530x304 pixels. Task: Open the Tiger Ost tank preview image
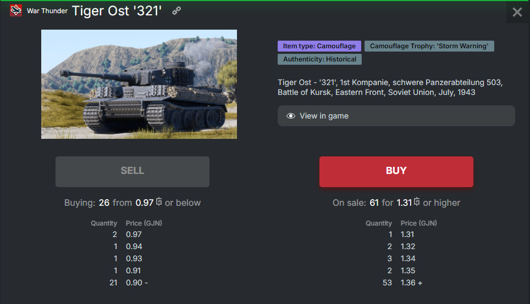(139, 84)
